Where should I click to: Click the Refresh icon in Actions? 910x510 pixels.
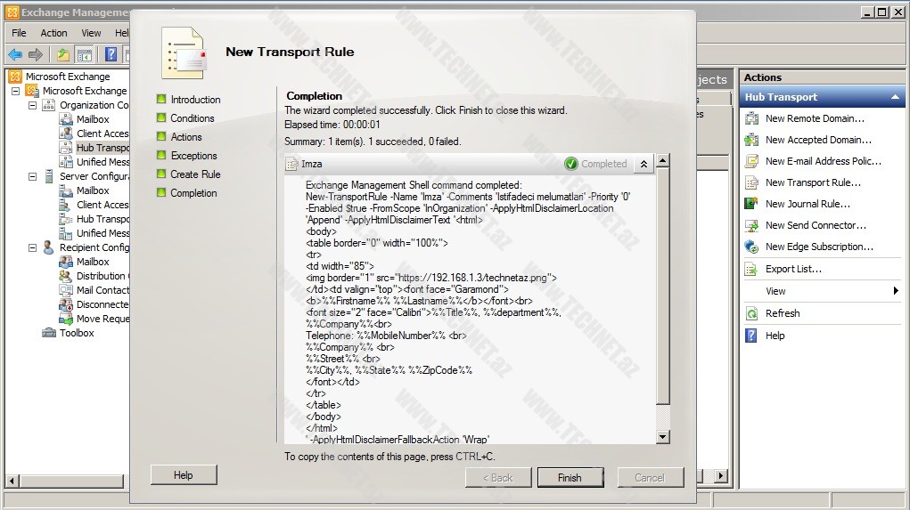pyautogui.click(x=751, y=313)
